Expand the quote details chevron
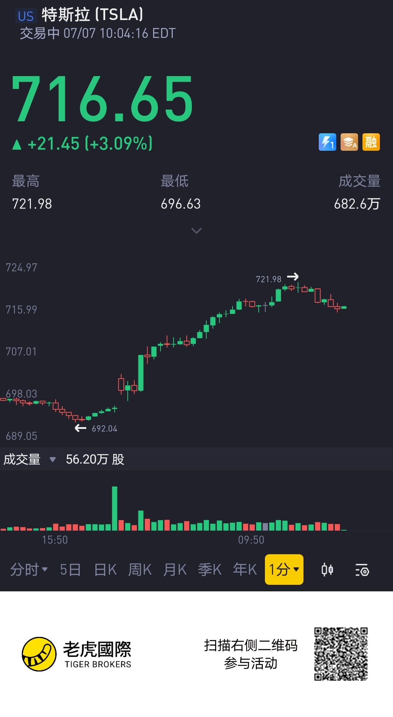 pyautogui.click(x=196, y=231)
